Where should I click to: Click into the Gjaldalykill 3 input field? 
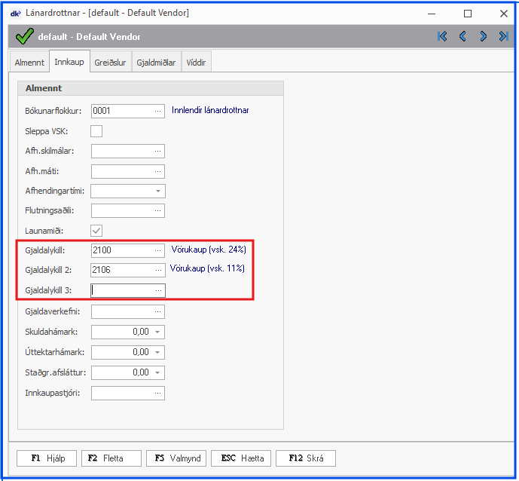click(x=121, y=290)
